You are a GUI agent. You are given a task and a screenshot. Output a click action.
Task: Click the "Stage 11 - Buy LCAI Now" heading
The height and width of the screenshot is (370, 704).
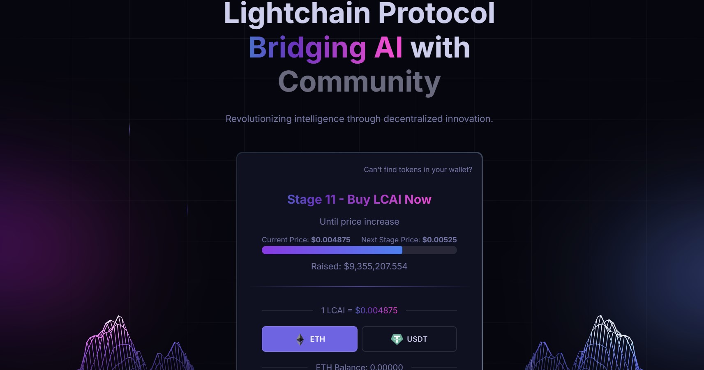(359, 199)
